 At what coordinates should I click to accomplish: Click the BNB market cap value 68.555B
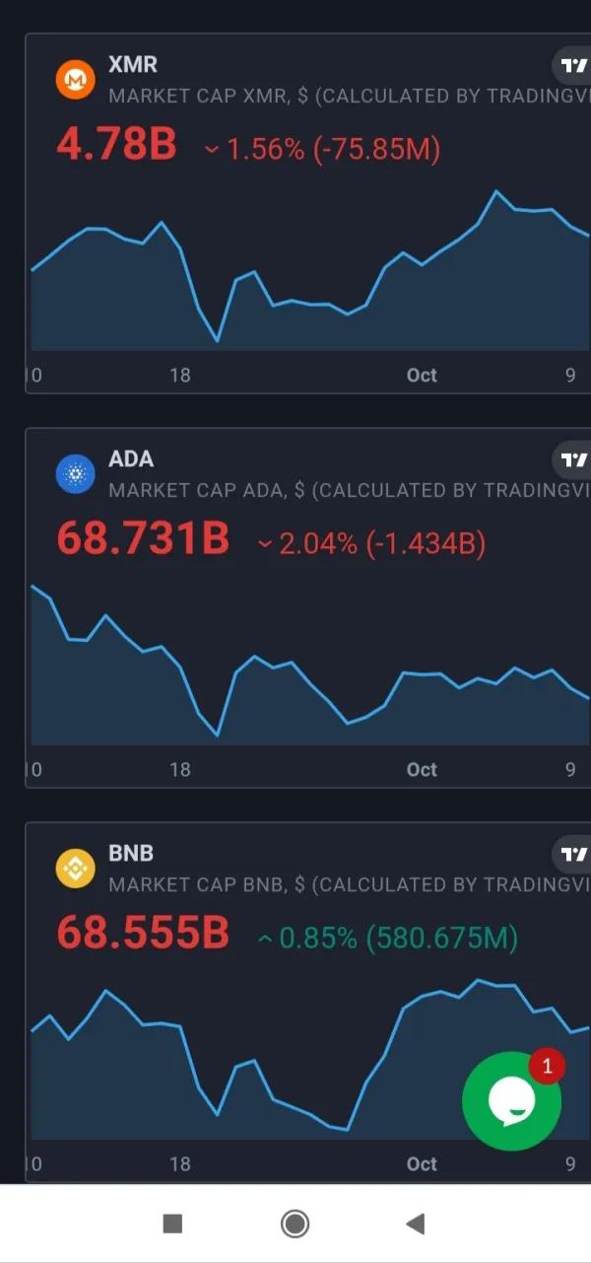point(143,935)
